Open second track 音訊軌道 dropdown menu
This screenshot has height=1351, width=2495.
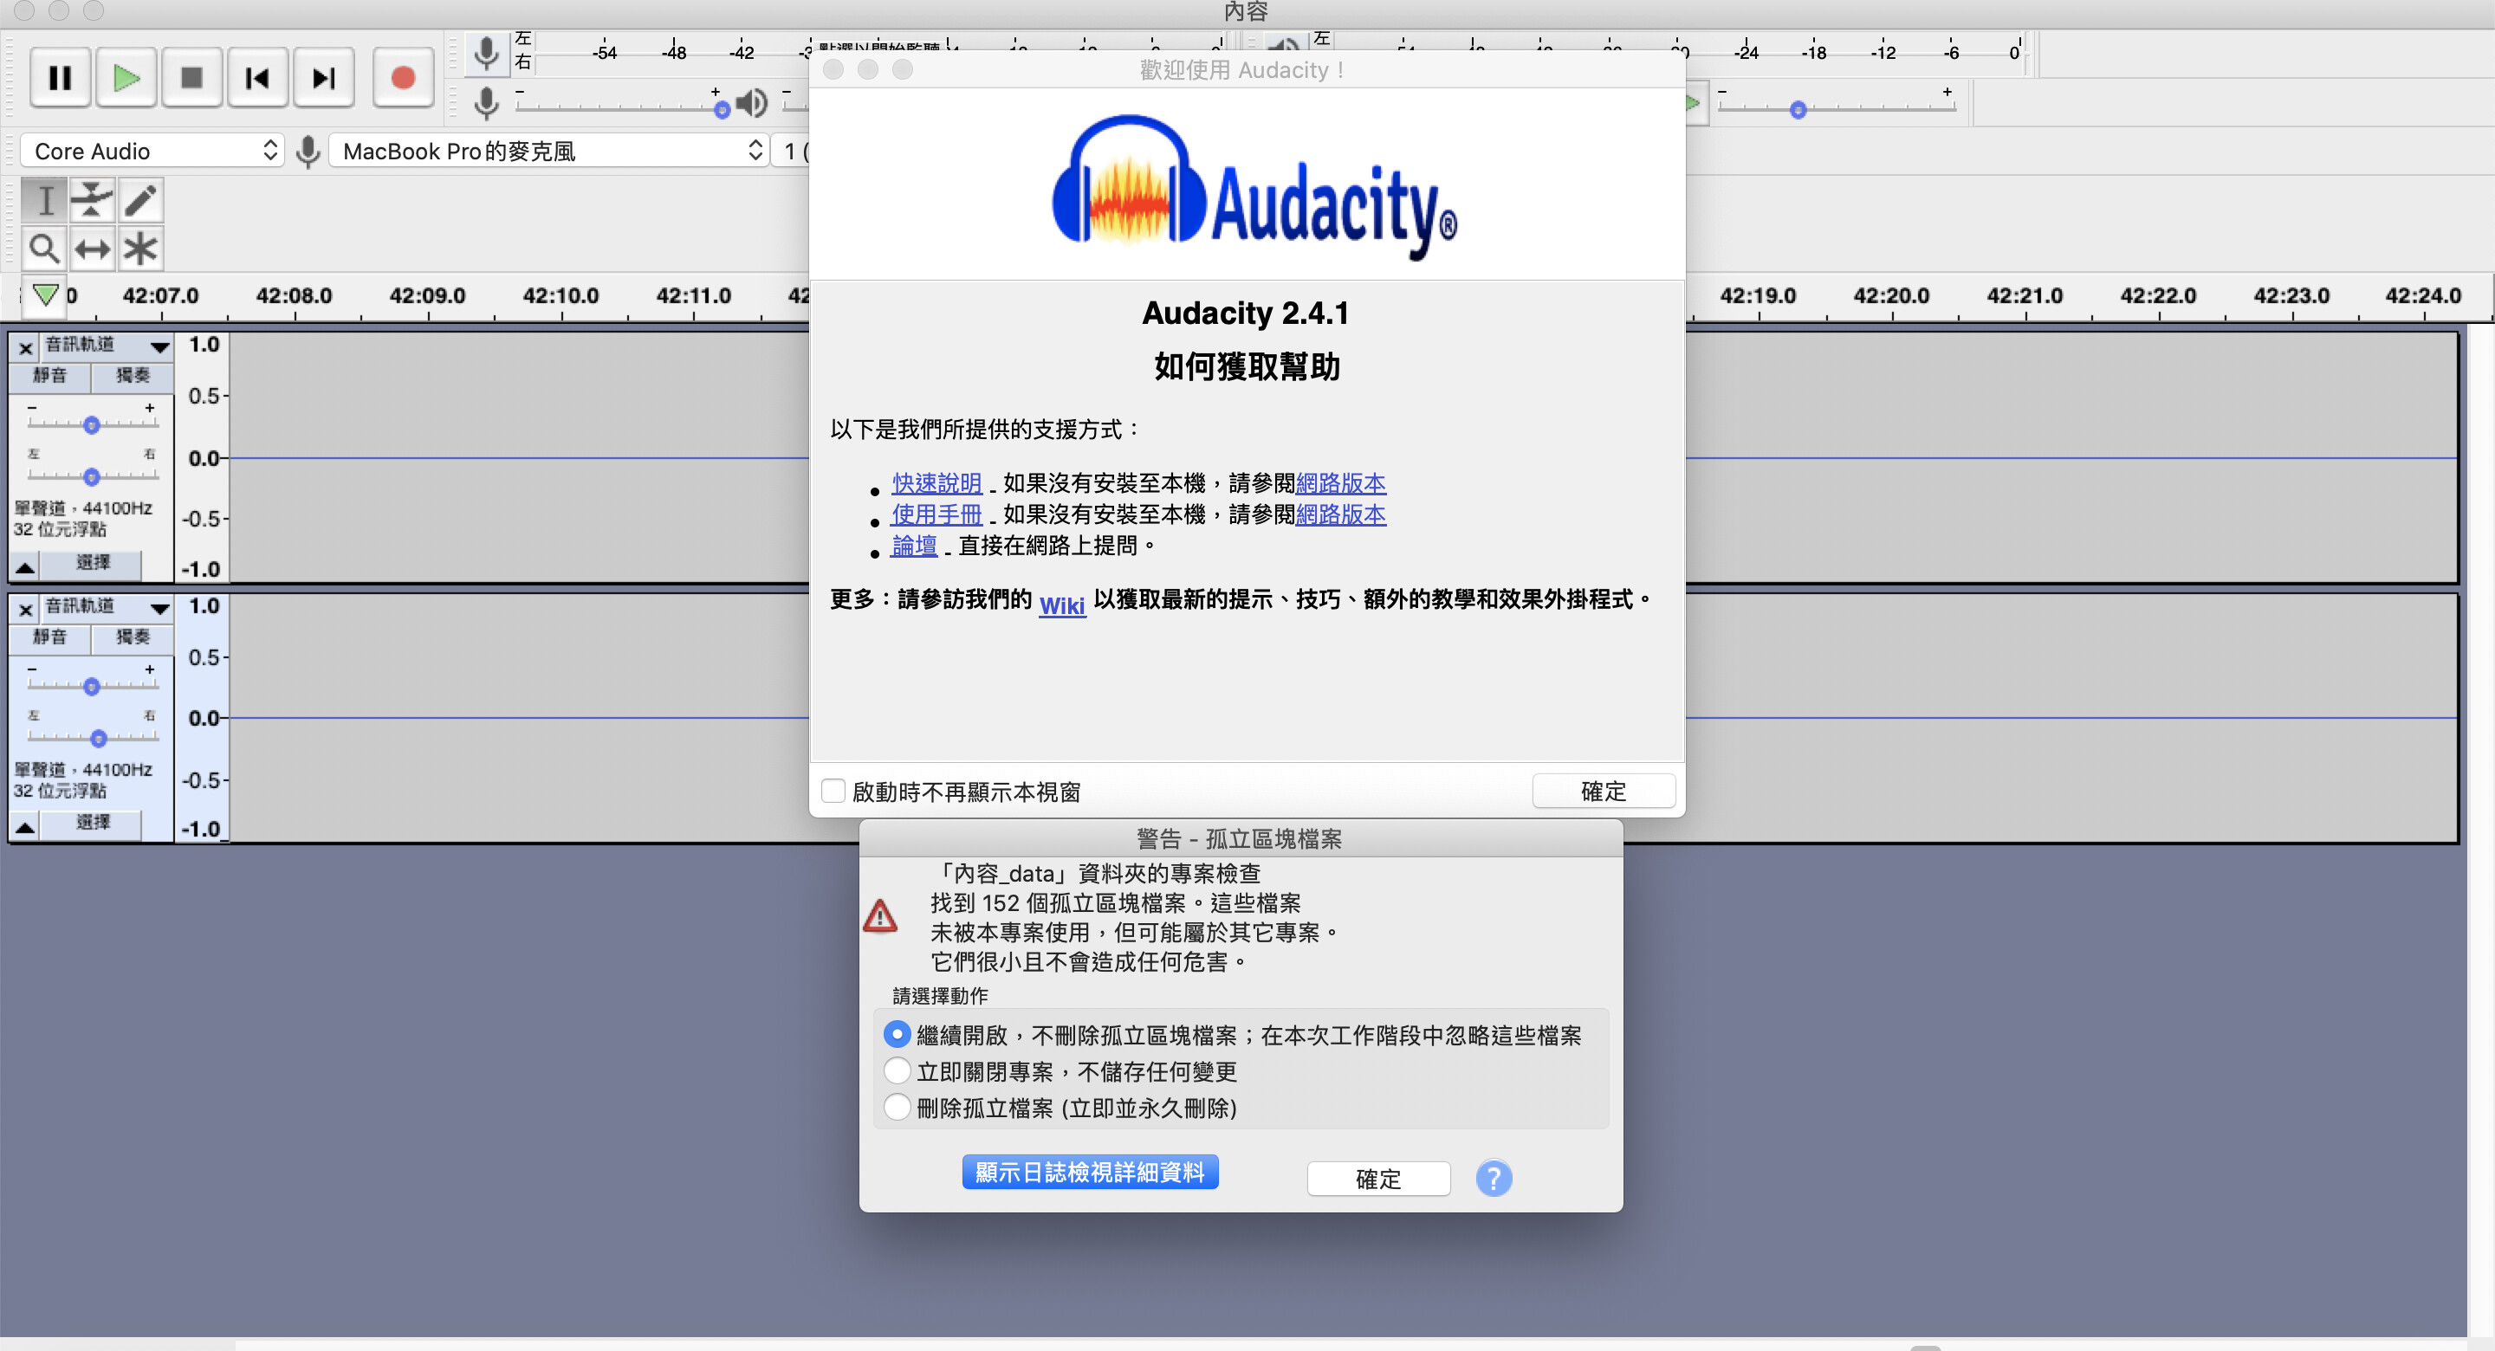click(107, 607)
